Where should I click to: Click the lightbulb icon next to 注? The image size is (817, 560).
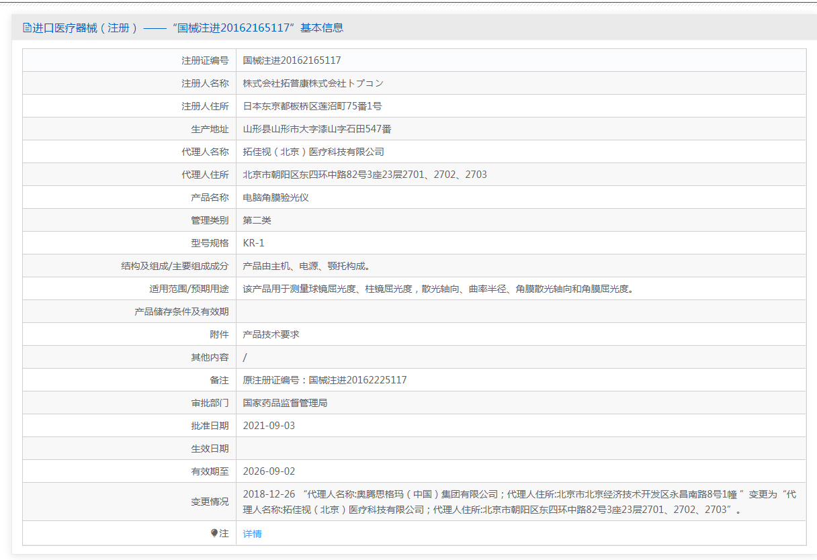tap(214, 533)
